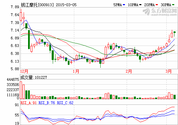Click the RSI_A:91 indicator label
This screenshot has width=178, height=125.
[x=28, y=103]
